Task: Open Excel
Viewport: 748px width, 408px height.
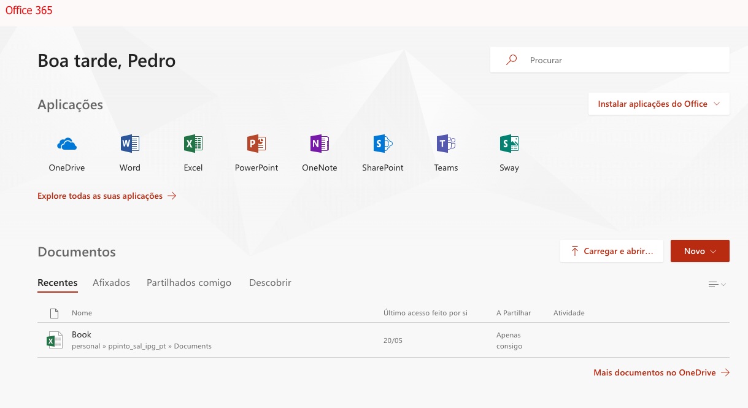Action: [193, 152]
